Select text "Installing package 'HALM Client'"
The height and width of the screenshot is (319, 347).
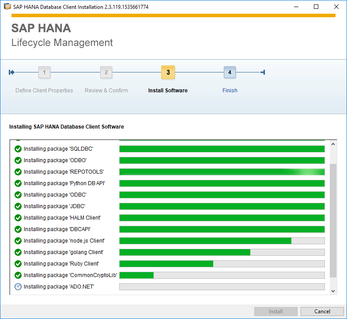tap(62, 218)
